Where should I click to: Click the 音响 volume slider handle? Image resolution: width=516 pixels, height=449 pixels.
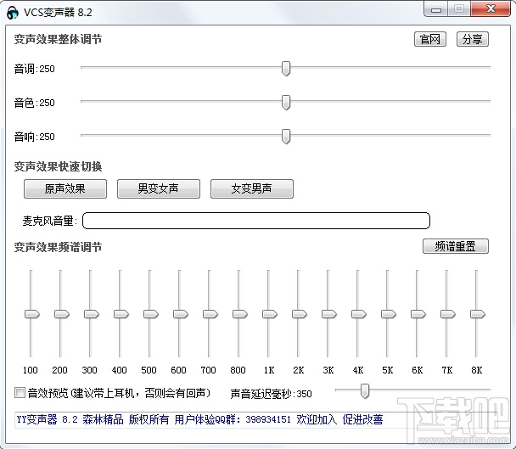pos(286,137)
